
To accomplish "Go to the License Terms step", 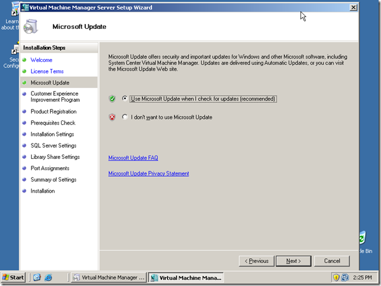I will pos(47,71).
